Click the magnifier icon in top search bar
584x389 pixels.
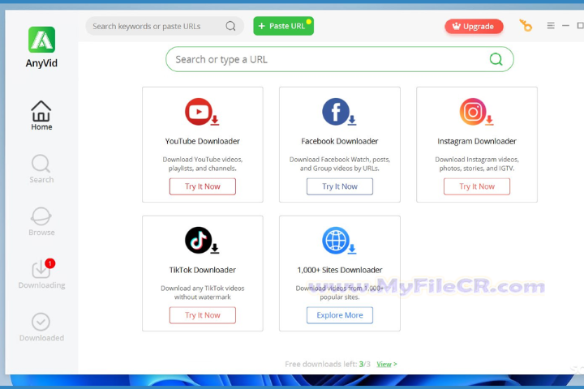[230, 26]
